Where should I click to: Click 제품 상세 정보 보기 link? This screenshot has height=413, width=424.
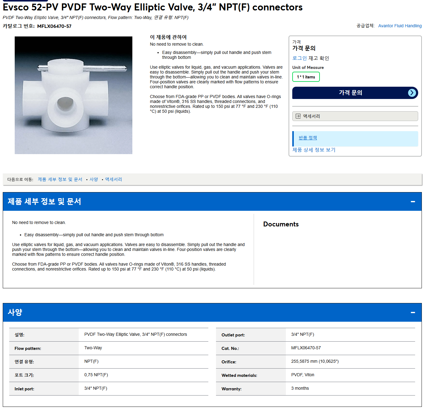point(314,150)
